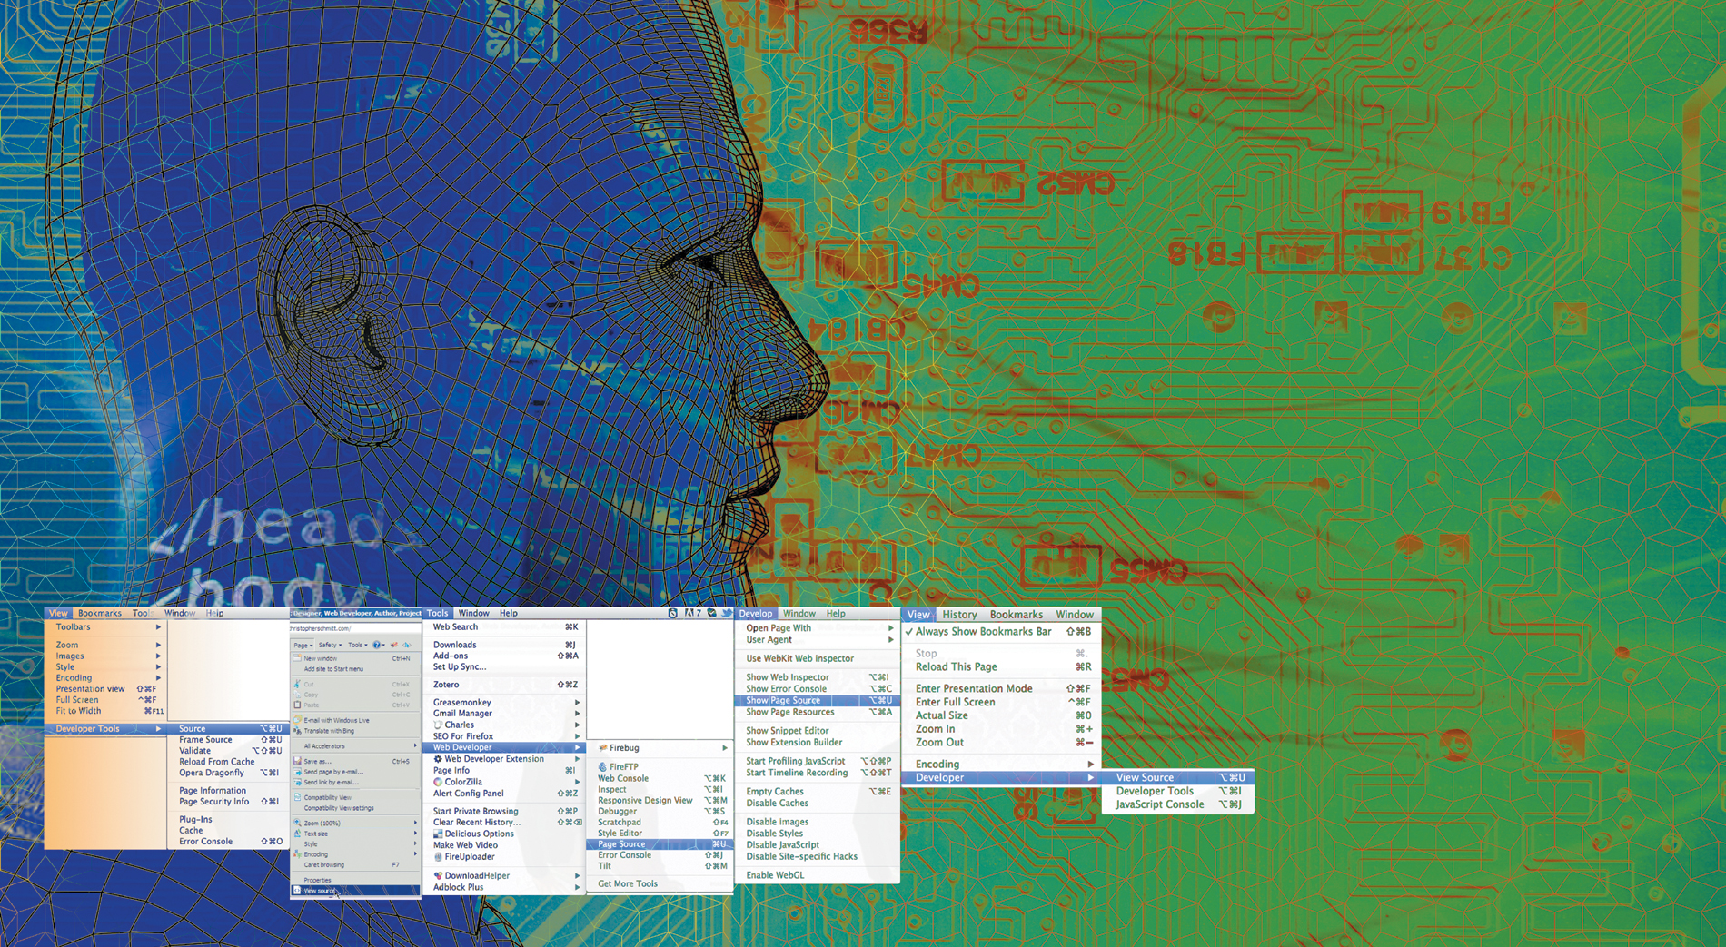Click the Zoom (100%) magnifier icon

coord(297,823)
